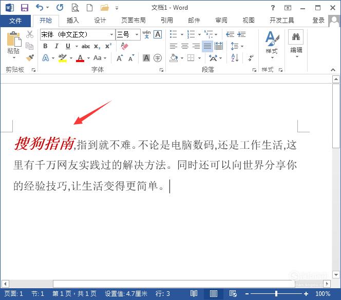Click the zoom out minus button
Viewport: 341px width, 300px height.
coord(247,294)
